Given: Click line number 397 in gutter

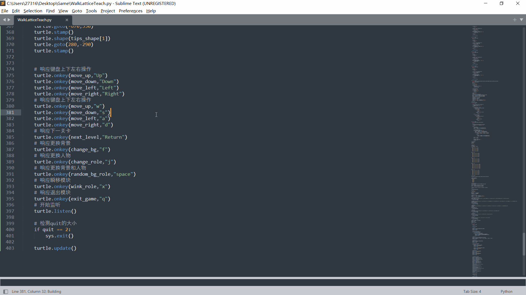Looking at the screenshot, I should click(10, 211).
